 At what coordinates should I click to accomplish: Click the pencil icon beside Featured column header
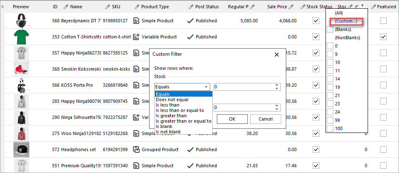373,7
